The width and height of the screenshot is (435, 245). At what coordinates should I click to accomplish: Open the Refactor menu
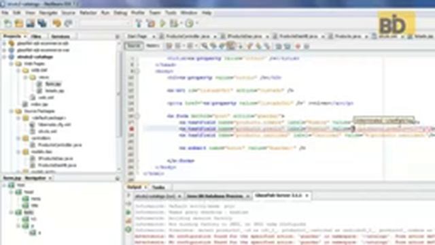tap(88, 13)
